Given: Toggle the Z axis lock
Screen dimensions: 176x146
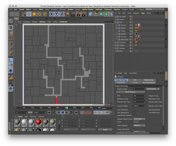Looking at the screenshot, I should click(62, 14).
